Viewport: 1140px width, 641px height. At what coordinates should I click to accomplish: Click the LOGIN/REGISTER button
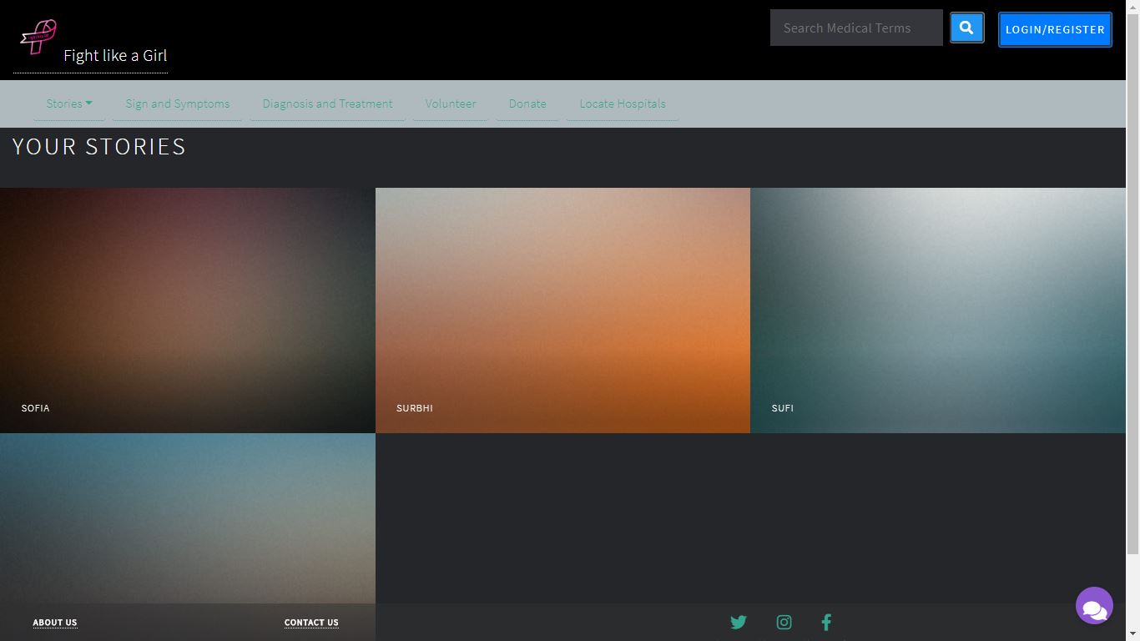tap(1055, 29)
